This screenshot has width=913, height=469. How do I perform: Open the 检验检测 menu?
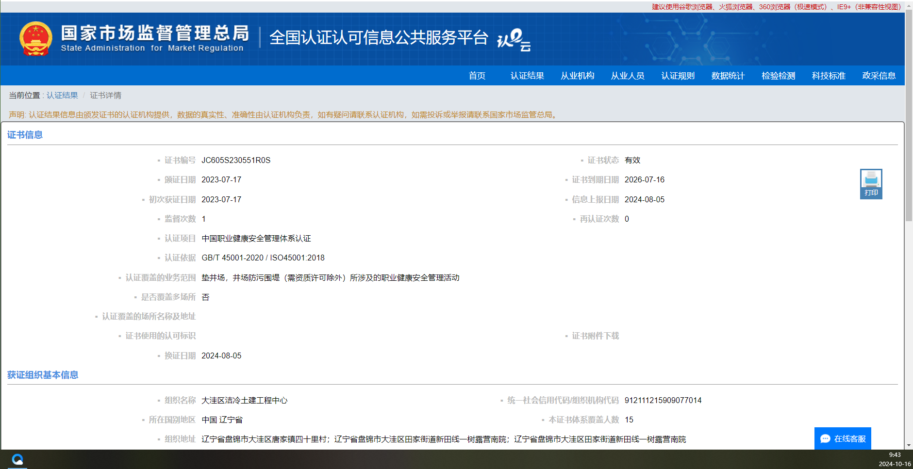pos(779,76)
